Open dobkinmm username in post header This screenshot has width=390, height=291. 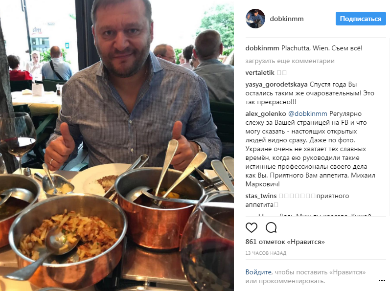tap(287, 19)
